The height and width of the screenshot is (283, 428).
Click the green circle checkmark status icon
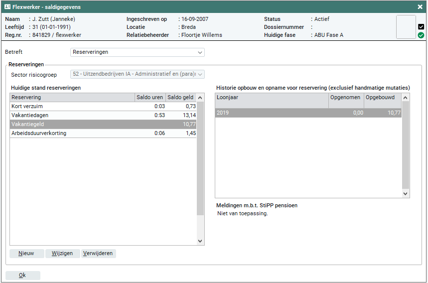421,35
